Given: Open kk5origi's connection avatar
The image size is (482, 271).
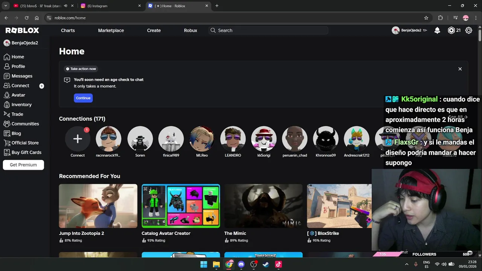Looking at the screenshot, I should [x=264, y=139].
